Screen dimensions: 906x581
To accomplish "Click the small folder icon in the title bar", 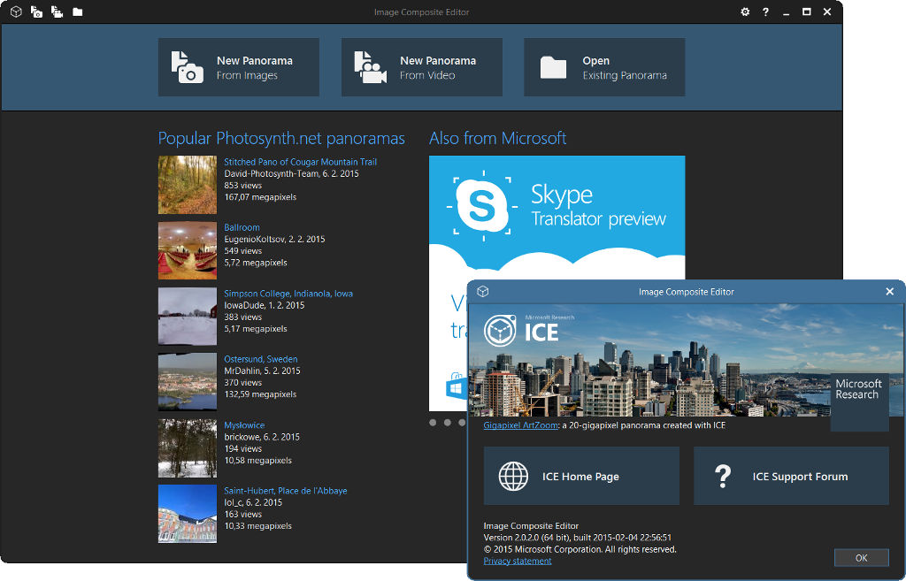I will point(78,11).
